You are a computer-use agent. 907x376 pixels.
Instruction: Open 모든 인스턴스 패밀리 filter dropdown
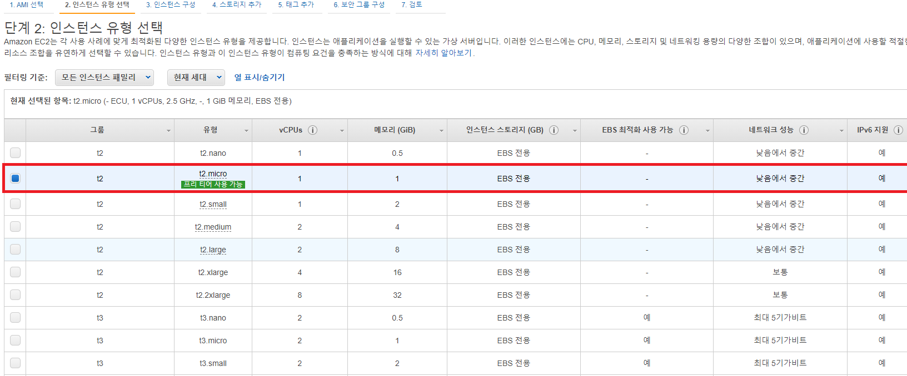point(104,78)
